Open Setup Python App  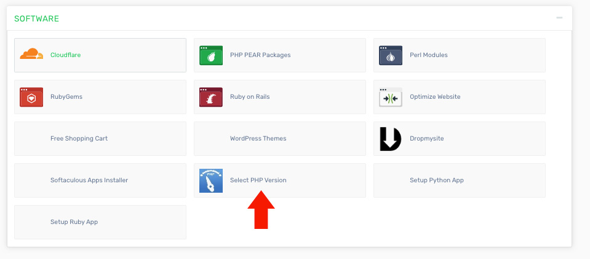[437, 180]
